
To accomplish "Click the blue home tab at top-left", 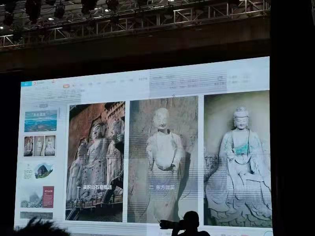I will (x=26, y=84).
